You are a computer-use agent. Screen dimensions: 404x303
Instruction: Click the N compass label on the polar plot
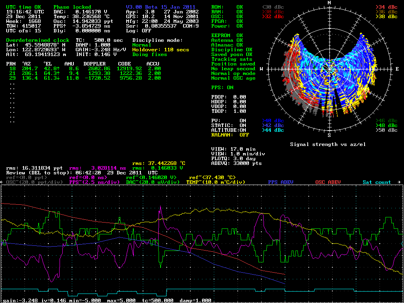coord(329,3)
